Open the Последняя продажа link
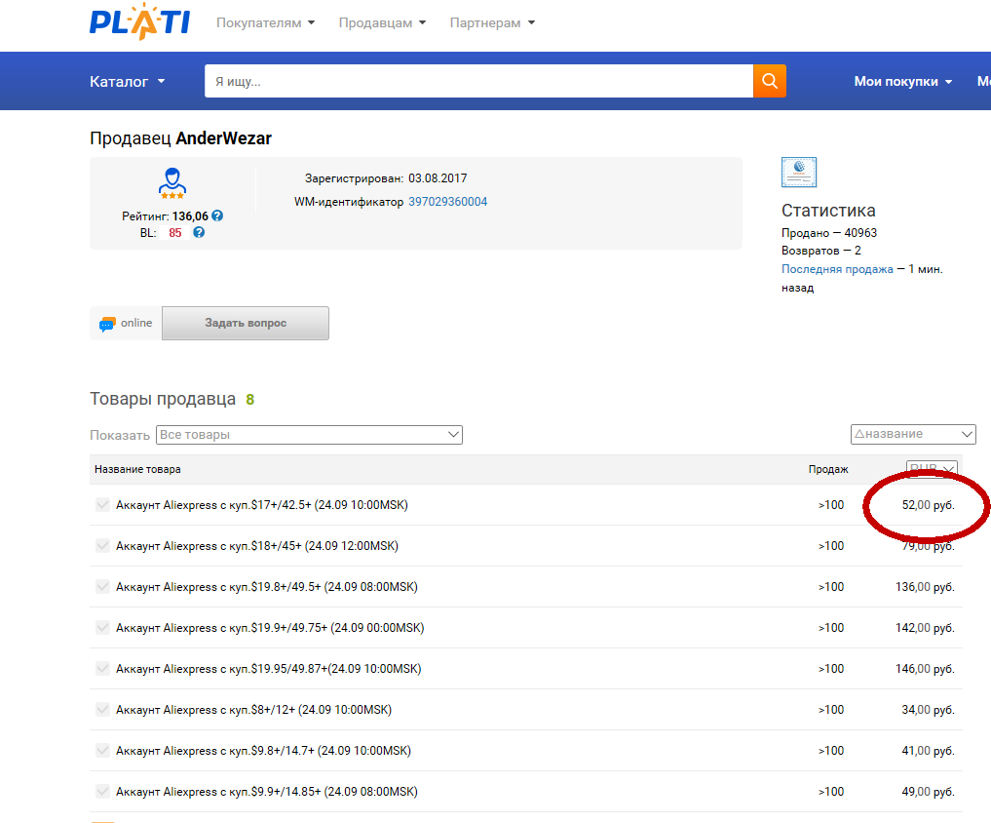 point(837,269)
